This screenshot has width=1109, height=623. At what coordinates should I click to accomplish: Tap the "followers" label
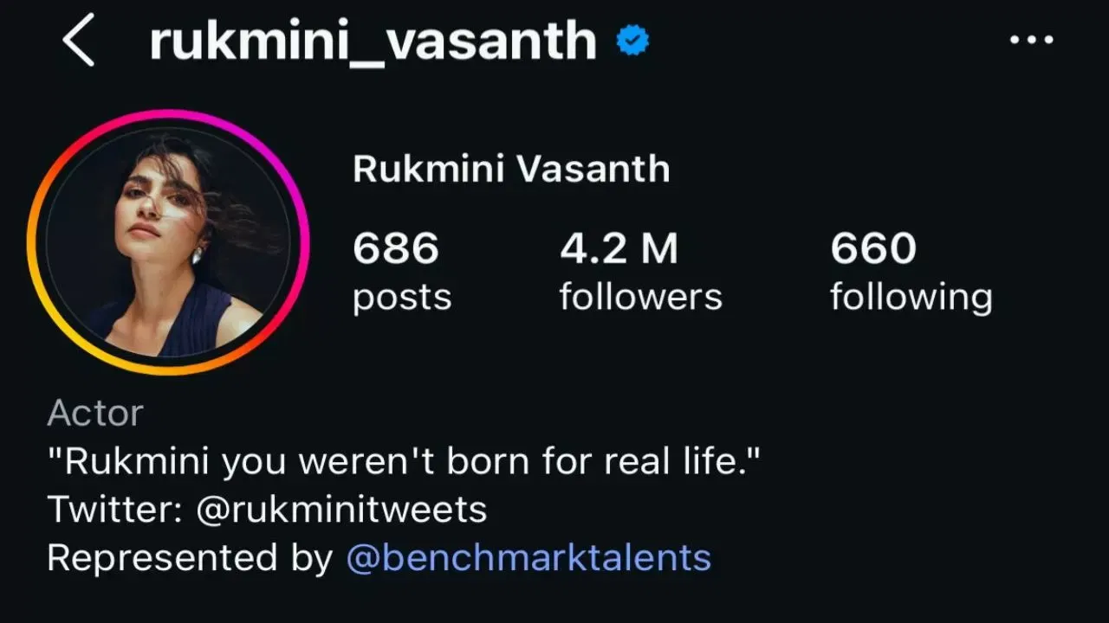(640, 297)
